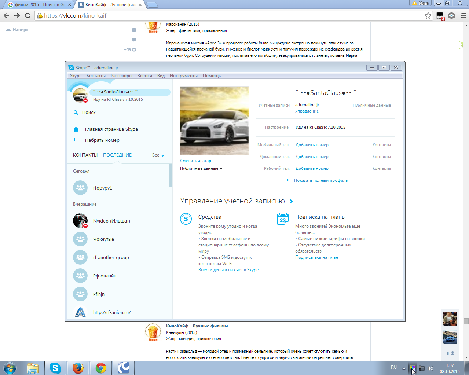Open Skype home page house icon
Image resolution: width=469 pixels, height=375 pixels.
[76, 129]
